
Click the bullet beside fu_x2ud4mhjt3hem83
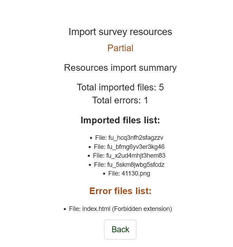click(x=89, y=156)
